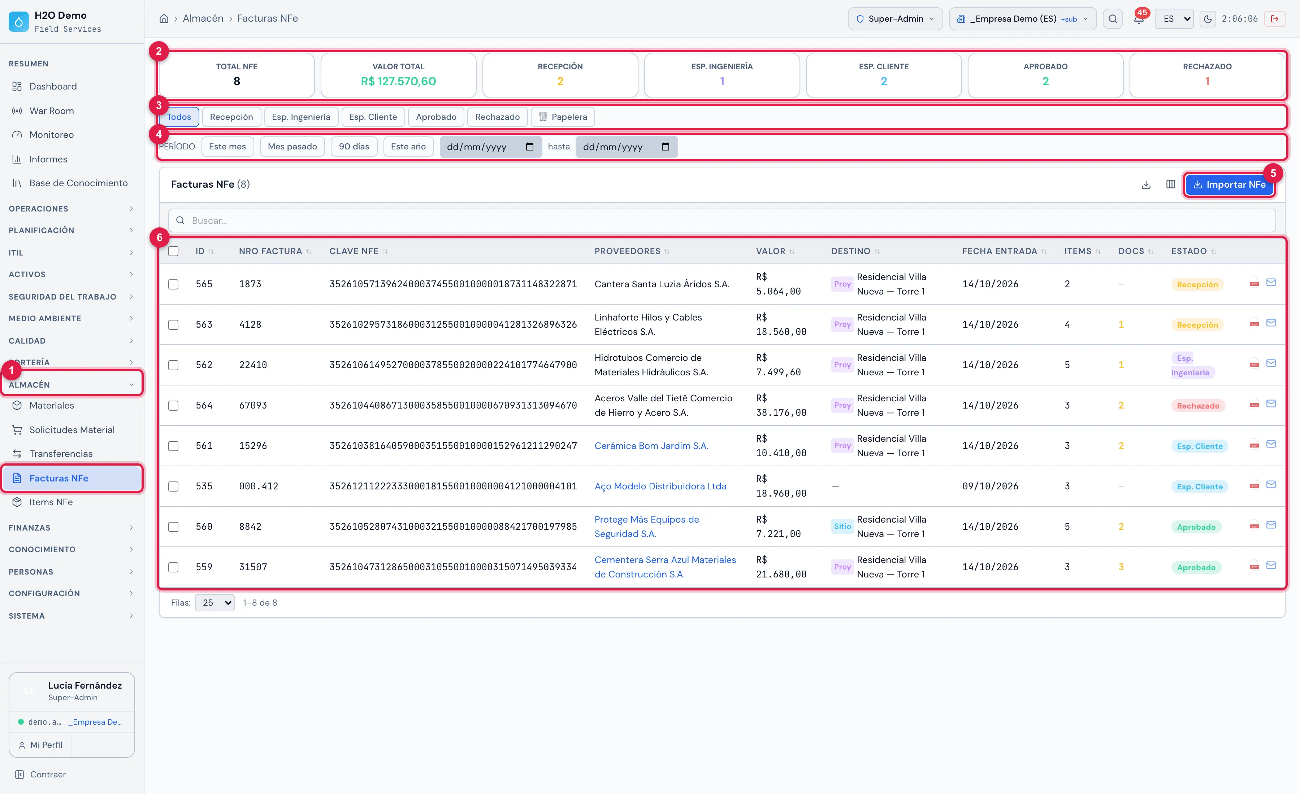Image resolution: width=1300 pixels, height=794 pixels.
Task: Send email icon for invoice 4128
Action: 1271,323
